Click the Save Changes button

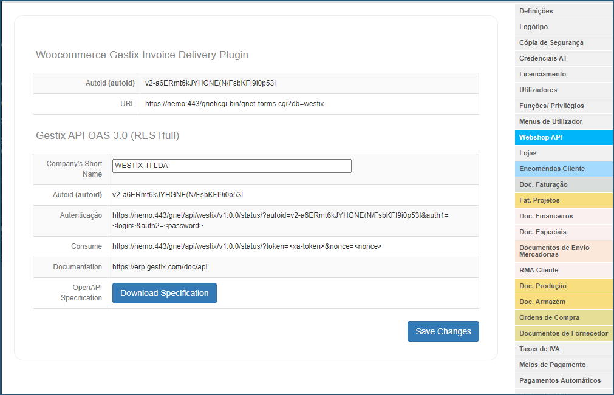(x=443, y=331)
